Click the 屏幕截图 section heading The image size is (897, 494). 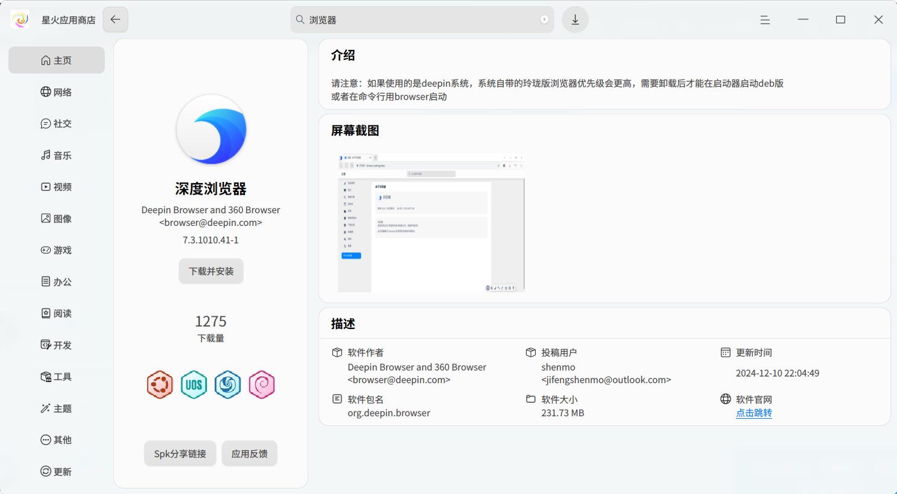(355, 131)
